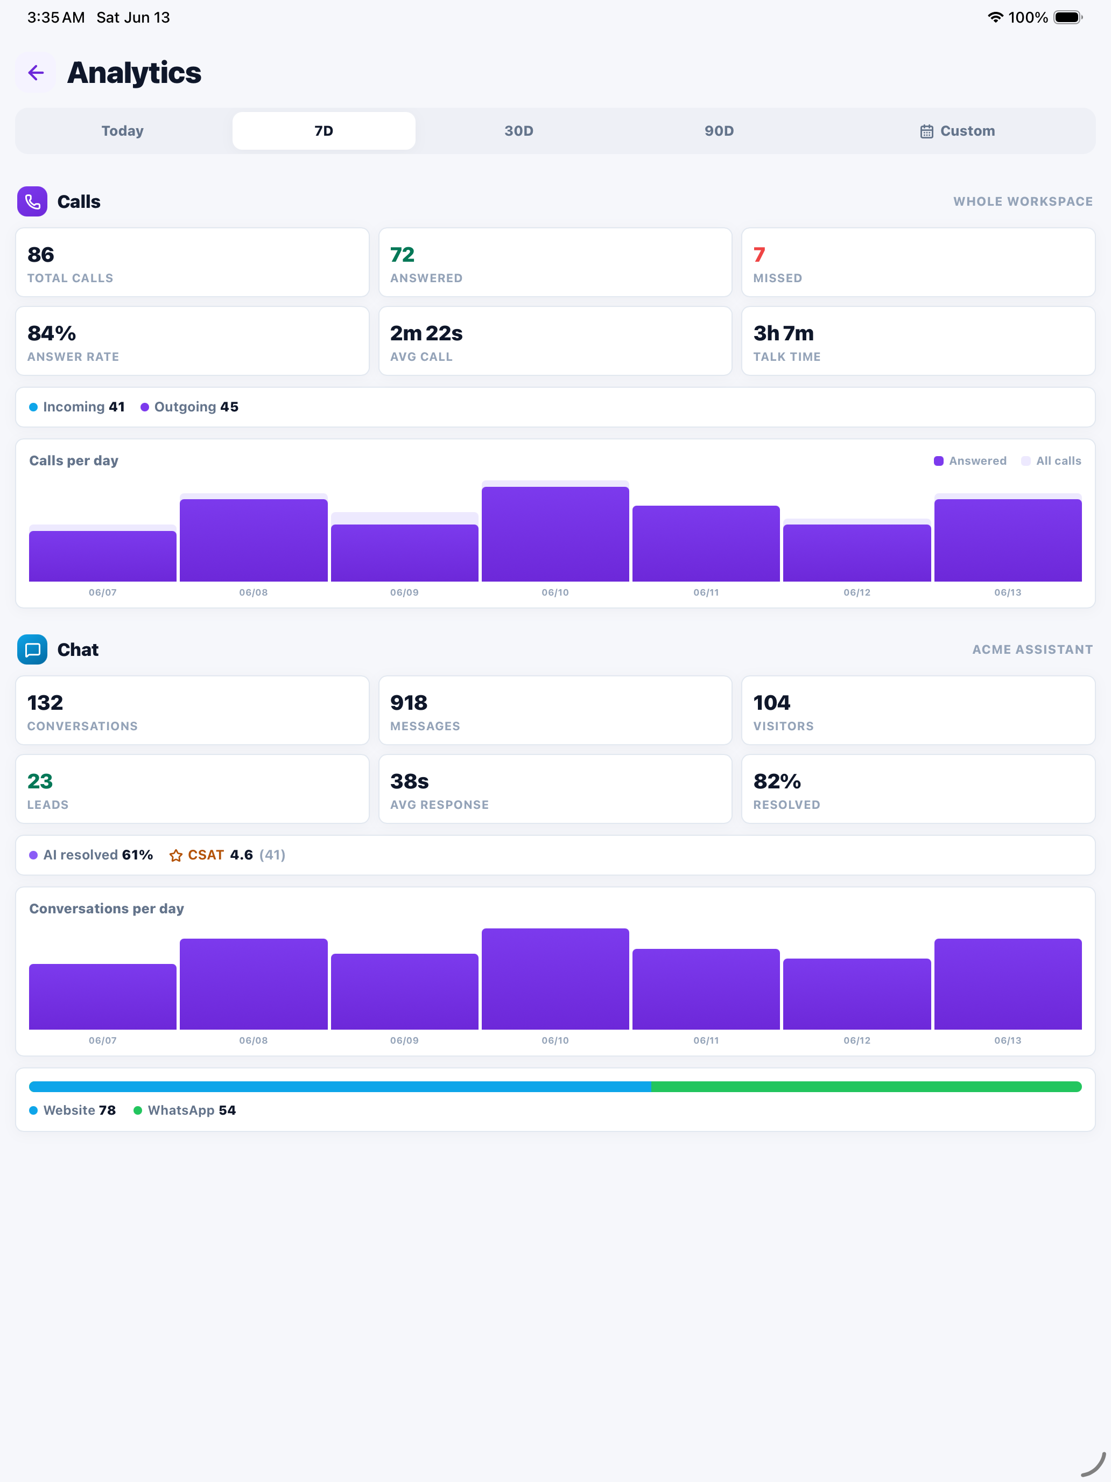Click the 06/12 bar in Conversations per day
The width and height of the screenshot is (1111, 1482).
point(857,994)
